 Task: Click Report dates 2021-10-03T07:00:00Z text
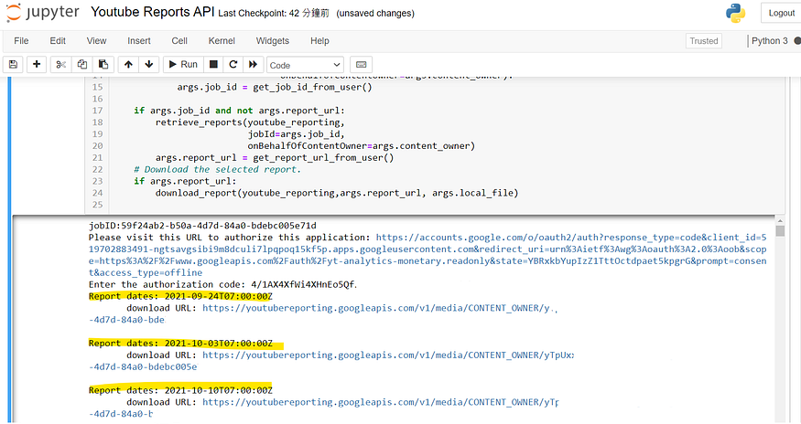180,344
